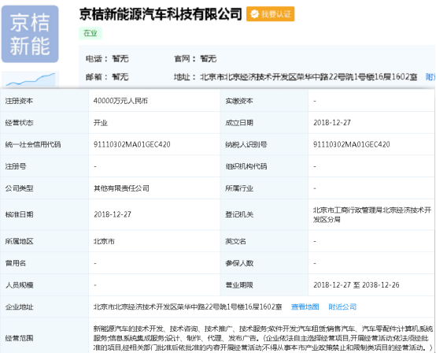Click 所属地区 value 北京市
Image resolution: width=436 pixels, height=353 pixels.
[x=104, y=241]
